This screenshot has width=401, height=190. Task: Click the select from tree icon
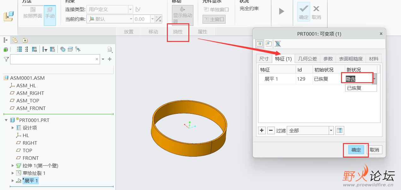pos(78,49)
